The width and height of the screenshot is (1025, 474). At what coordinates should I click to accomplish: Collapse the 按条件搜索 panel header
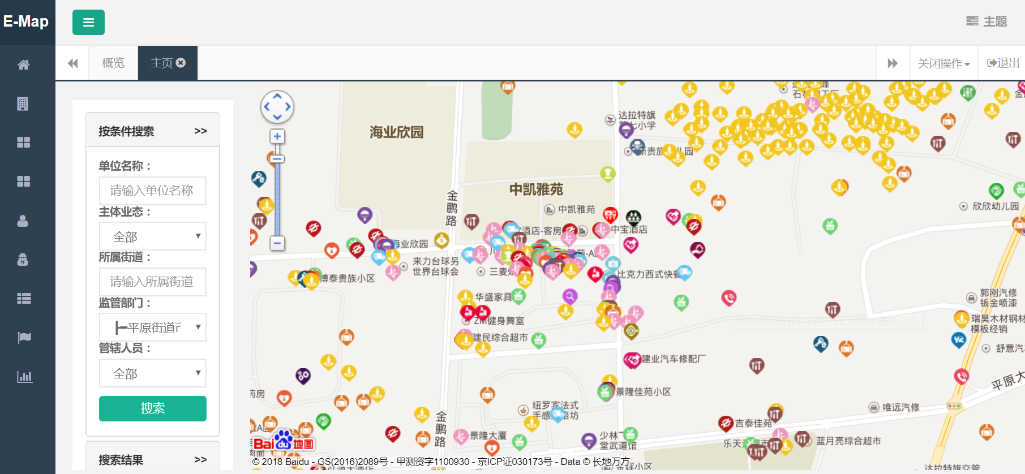200,131
